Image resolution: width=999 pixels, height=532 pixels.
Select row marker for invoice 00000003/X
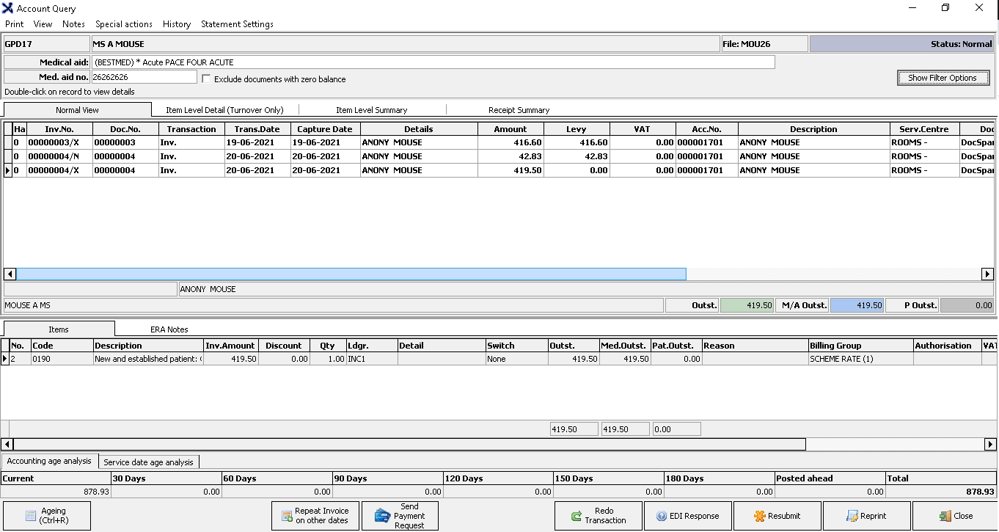pyautogui.click(x=7, y=143)
